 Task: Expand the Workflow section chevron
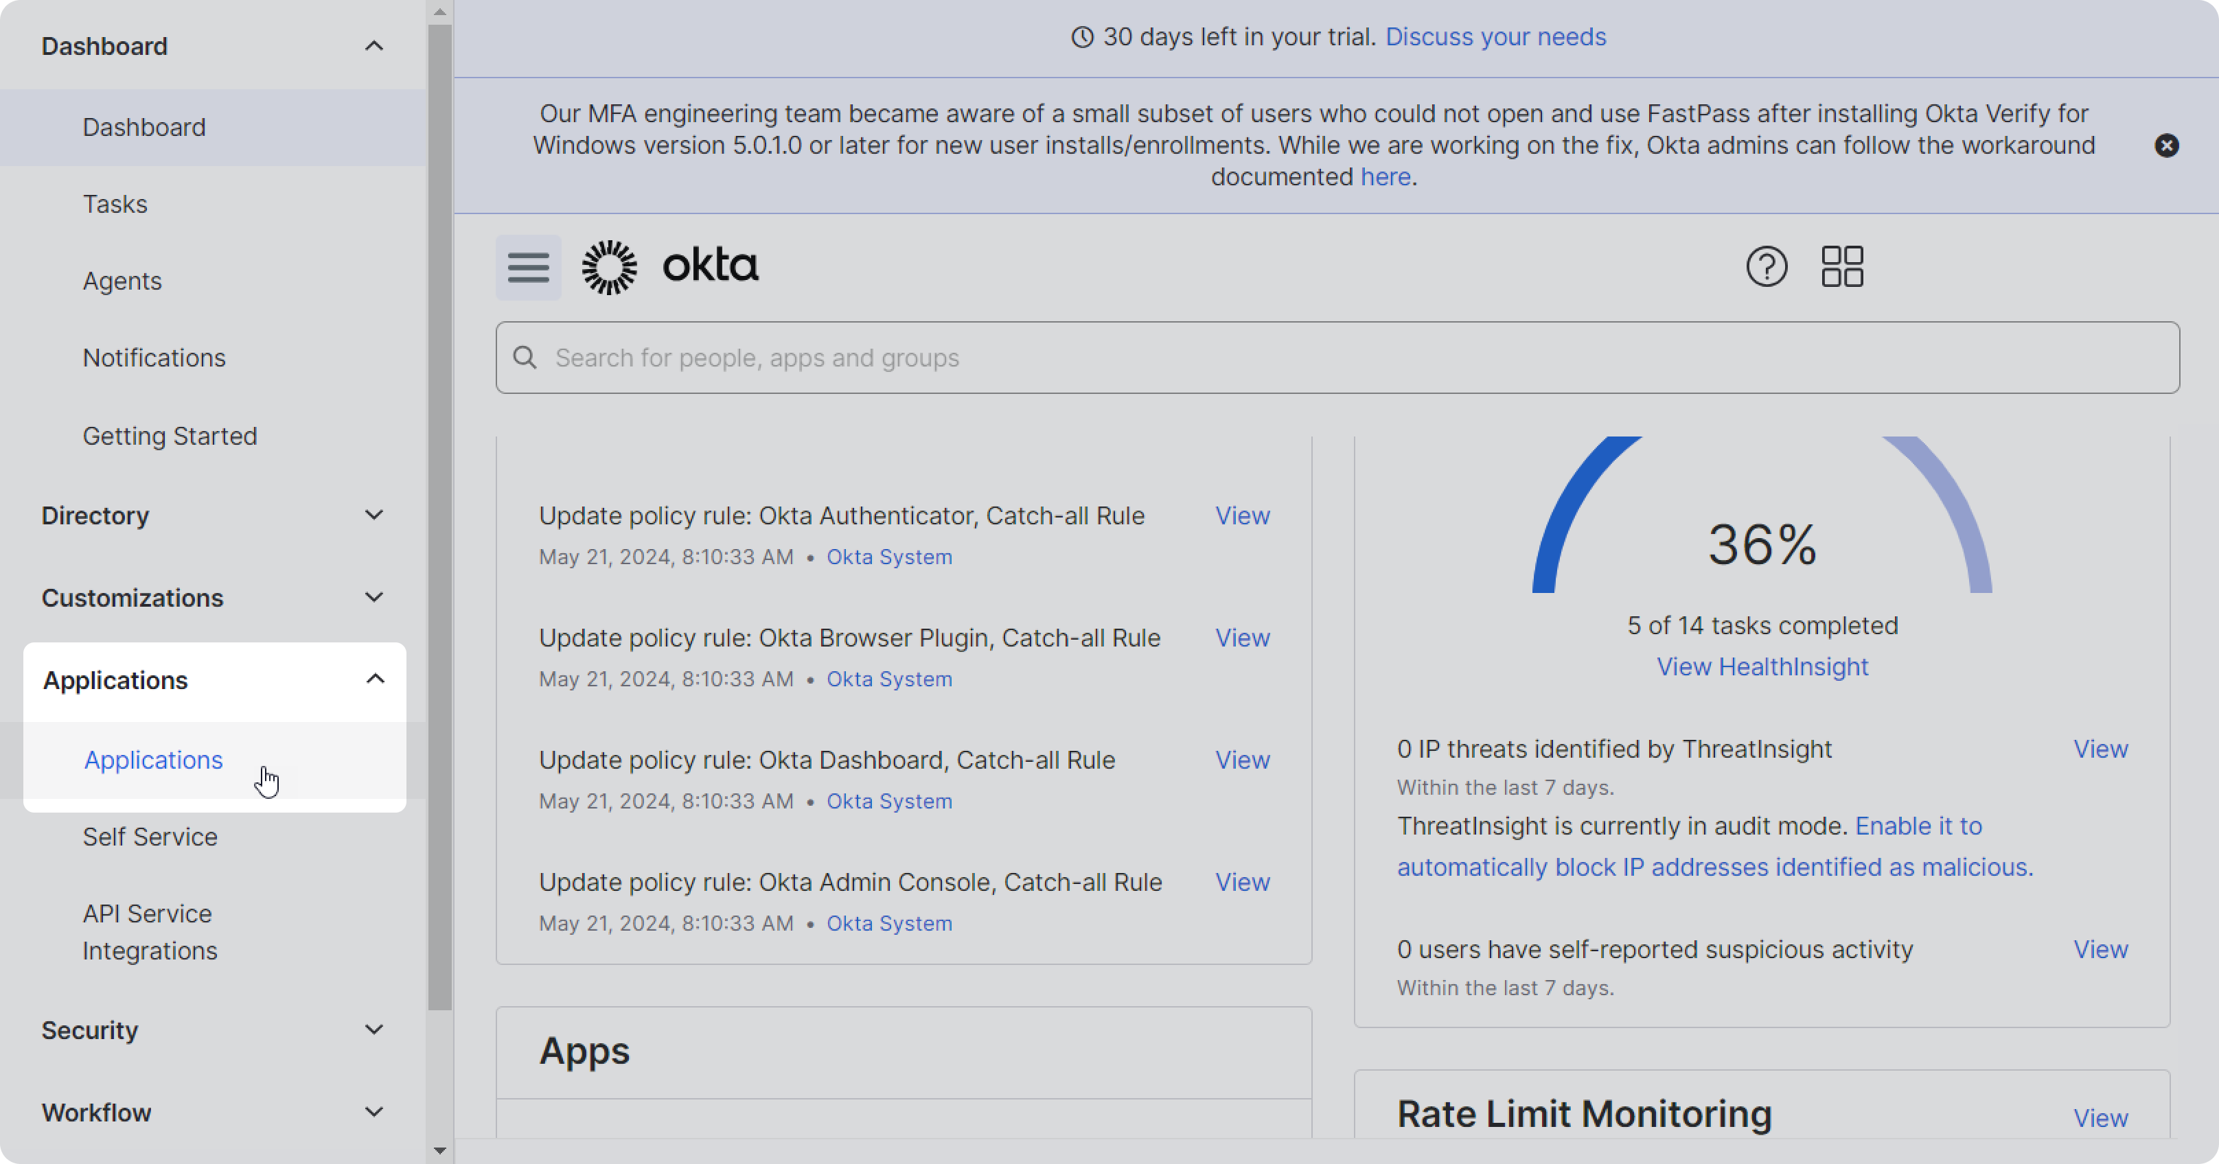(374, 1113)
